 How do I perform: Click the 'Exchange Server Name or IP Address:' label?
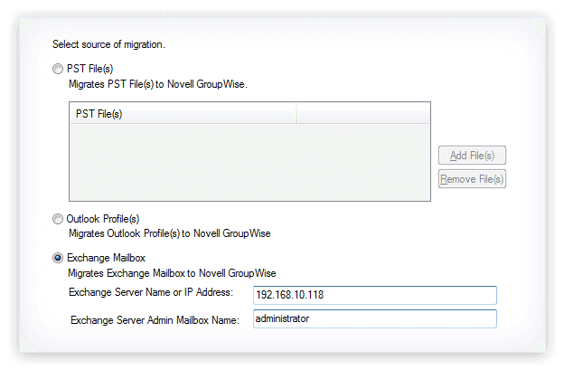click(x=151, y=292)
